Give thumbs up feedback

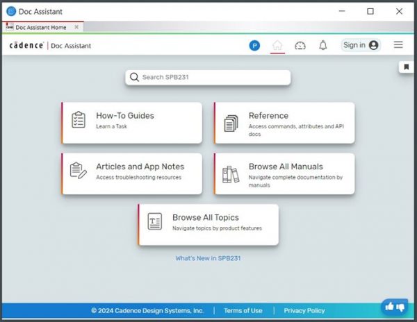tap(389, 307)
